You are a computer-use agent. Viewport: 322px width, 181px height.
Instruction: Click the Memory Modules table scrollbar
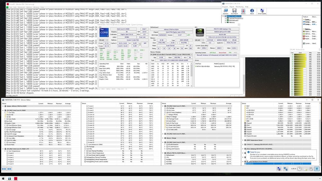pyautogui.click(x=192, y=75)
